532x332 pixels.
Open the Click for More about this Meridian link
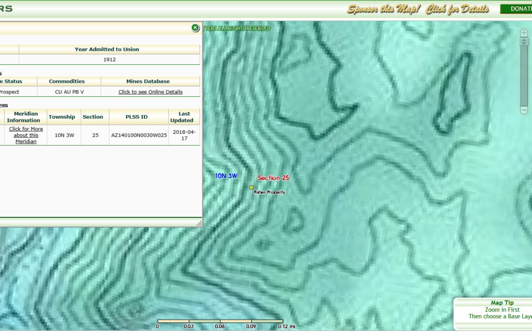(25, 135)
